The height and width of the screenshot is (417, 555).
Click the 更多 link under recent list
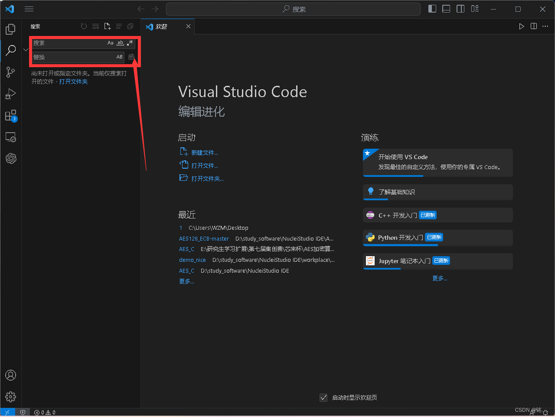point(186,281)
